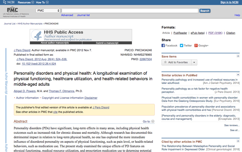Open Maladaptive Personality and Social Role article
The width and height of the screenshot is (242, 152).
pyautogui.click(x=198, y=148)
